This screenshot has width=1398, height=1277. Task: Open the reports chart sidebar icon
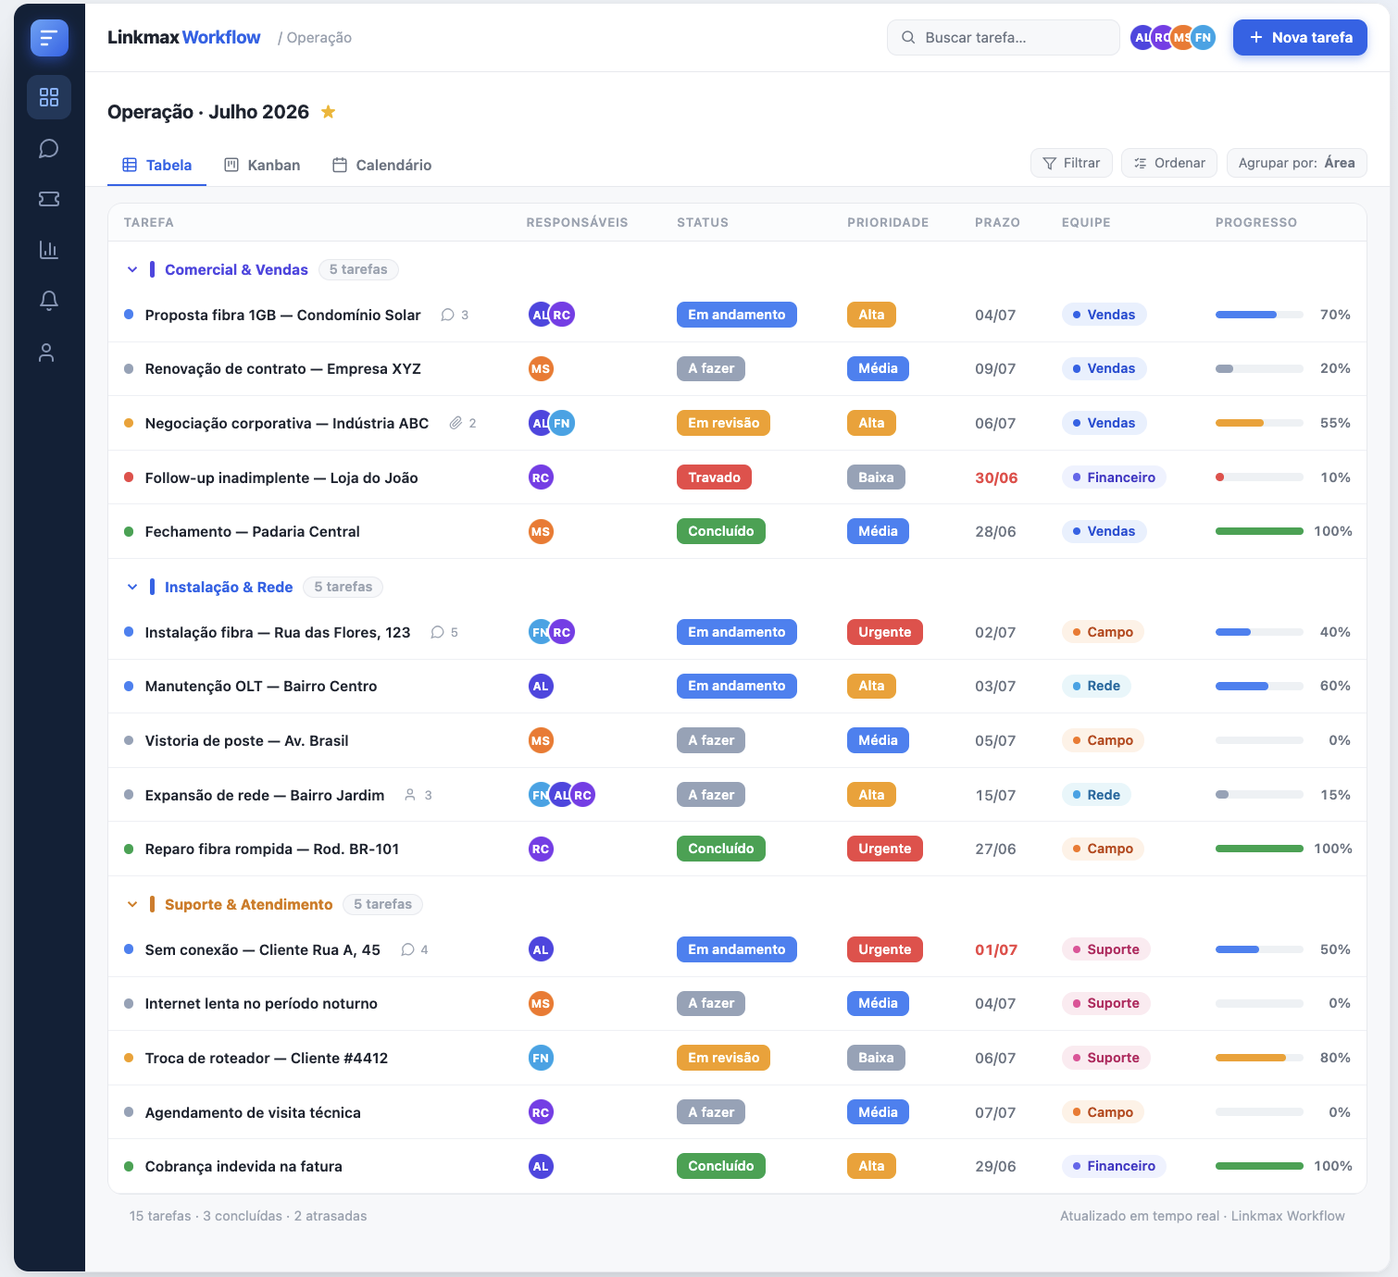pos(49,250)
